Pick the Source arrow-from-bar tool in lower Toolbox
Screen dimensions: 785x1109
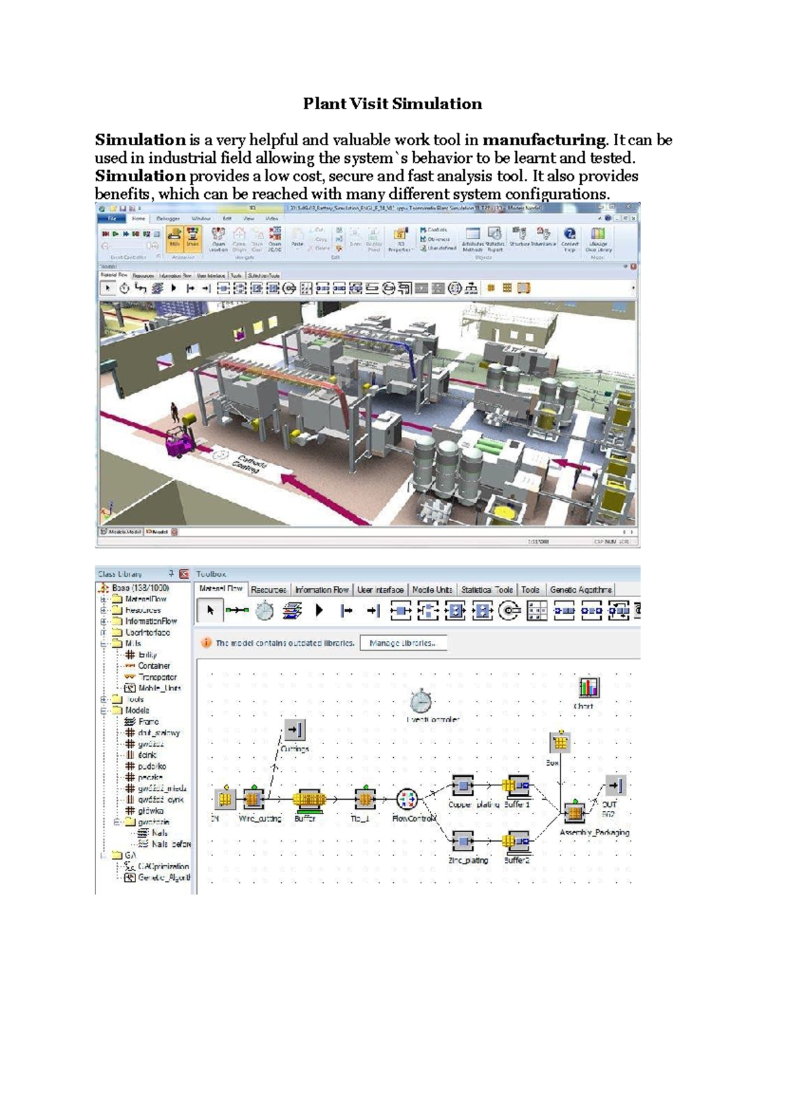[346, 611]
